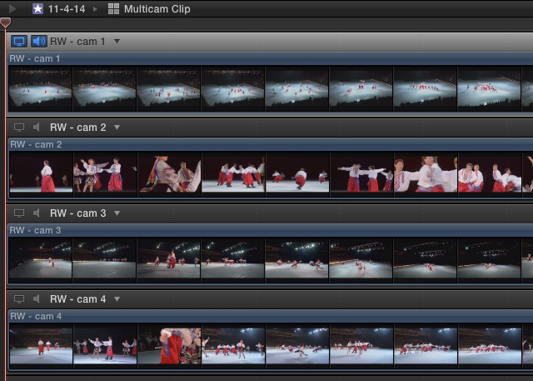Select the RW - cam 1 clip title bar
533x381 pixels.
270,58
